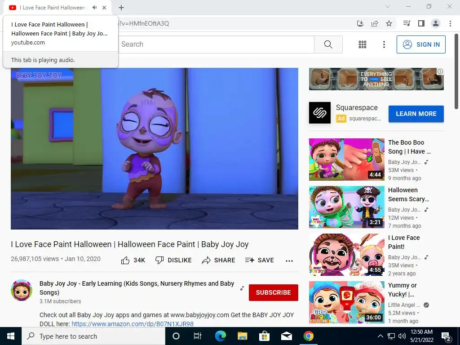
Task: Bookmark this page with star icon
Action: (x=389, y=23)
